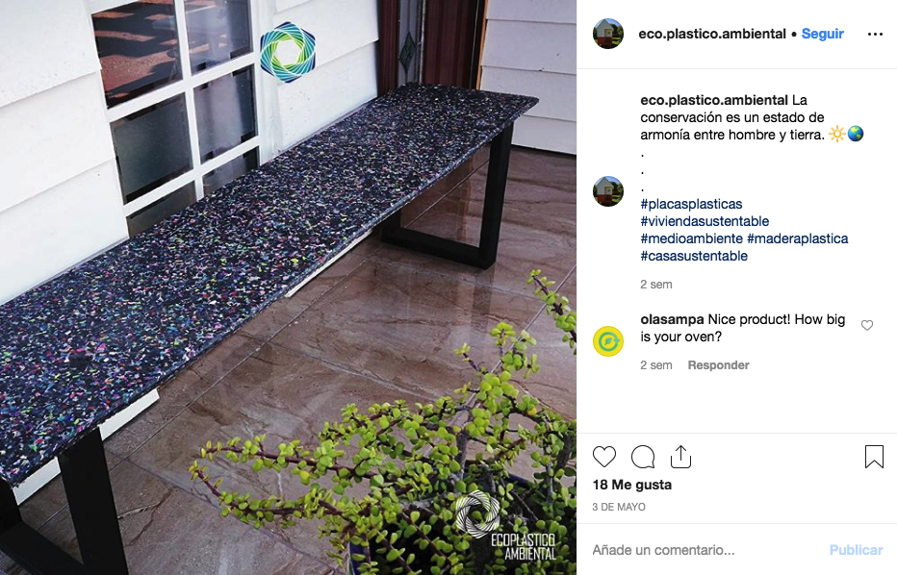Reply to olasampa with Responder
This screenshot has height=575, width=897.
(719, 365)
